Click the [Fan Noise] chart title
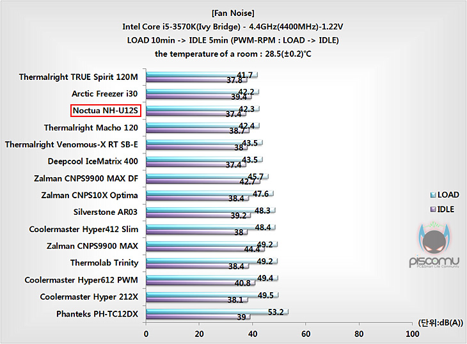 (x=233, y=13)
